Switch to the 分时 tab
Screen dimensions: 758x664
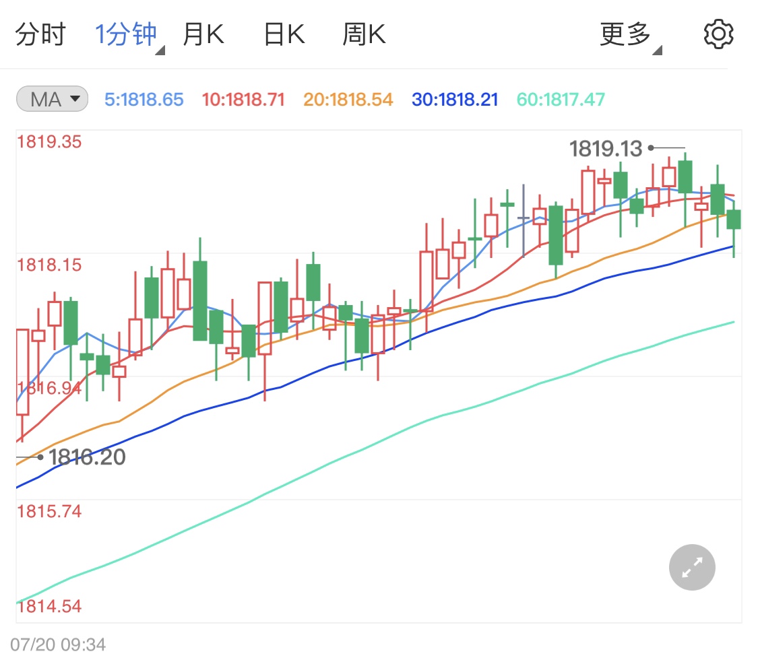click(x=40, y=34)
